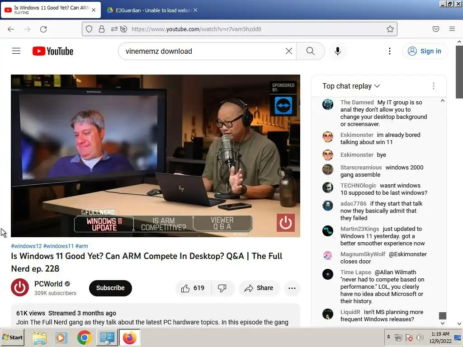
Task: Open site security padlock info
Action: 102,29
